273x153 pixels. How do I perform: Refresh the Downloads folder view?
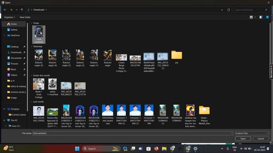[229, 10]
